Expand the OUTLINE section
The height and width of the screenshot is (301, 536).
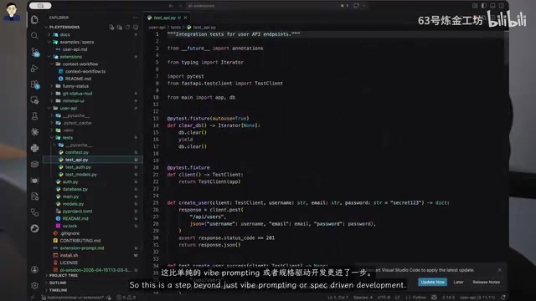coord(92,283)
